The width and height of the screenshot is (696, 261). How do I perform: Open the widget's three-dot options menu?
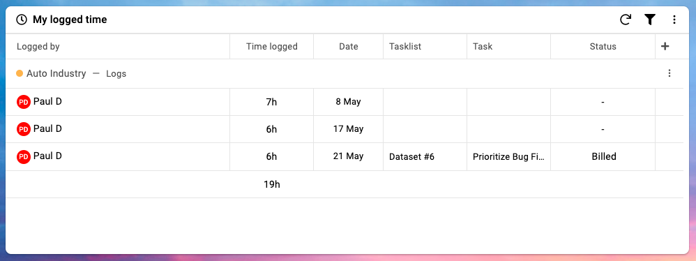coord(674,20)
